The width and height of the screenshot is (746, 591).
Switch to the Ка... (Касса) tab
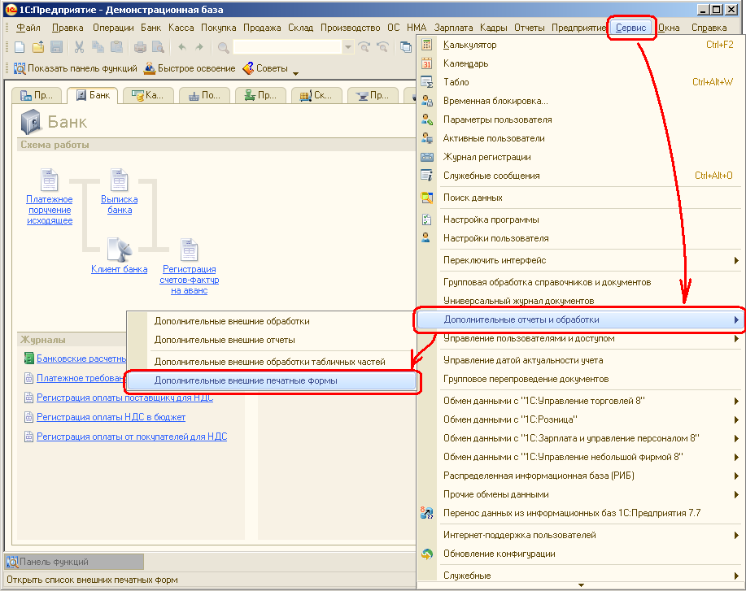click(148, 95)
